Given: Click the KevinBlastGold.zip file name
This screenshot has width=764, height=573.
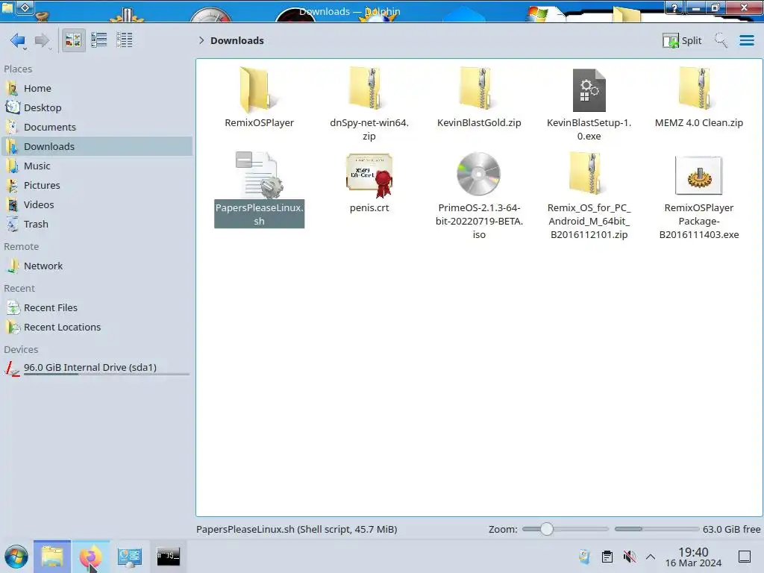Looking at the screenshot, I should click(479, 123).
